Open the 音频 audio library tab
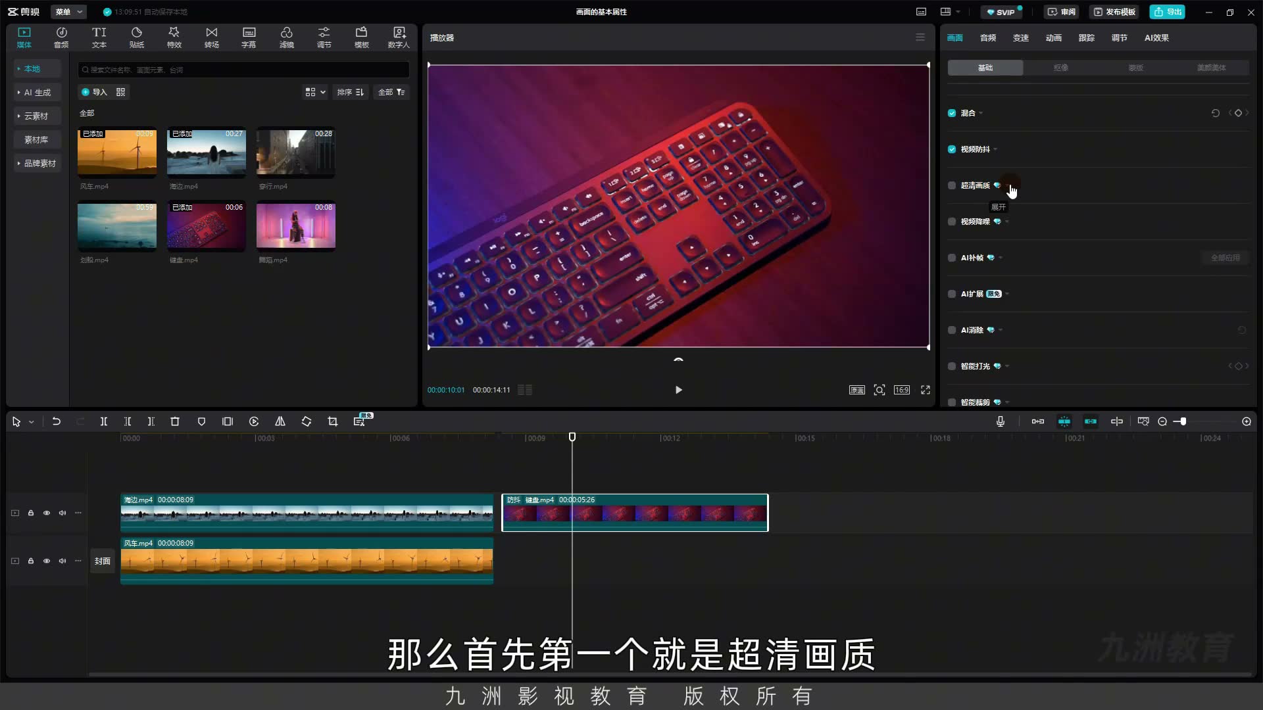This screenshot has height=710, width=1263. [61, 37]
